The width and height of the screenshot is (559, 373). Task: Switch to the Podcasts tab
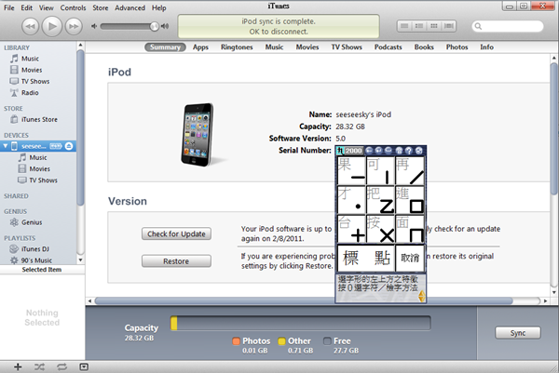click(x=388, y=47)
